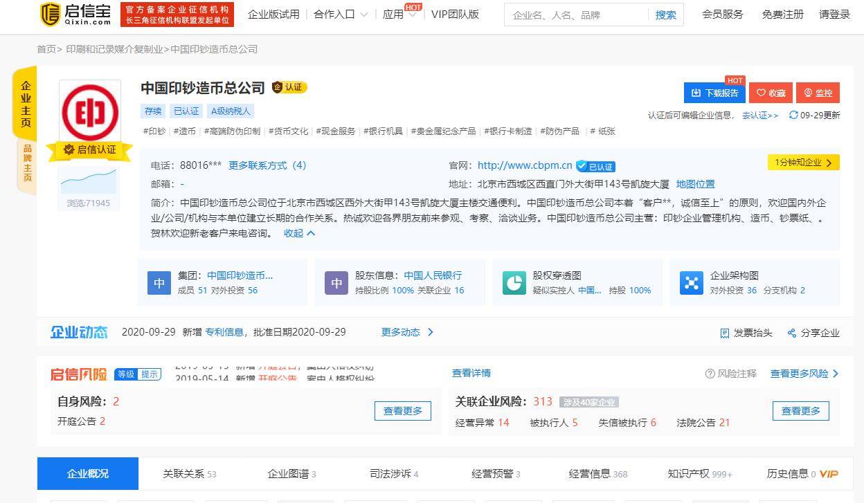Collapse company intro with 收起
Screen dimensions: 864x503
(x=299, y=233)
